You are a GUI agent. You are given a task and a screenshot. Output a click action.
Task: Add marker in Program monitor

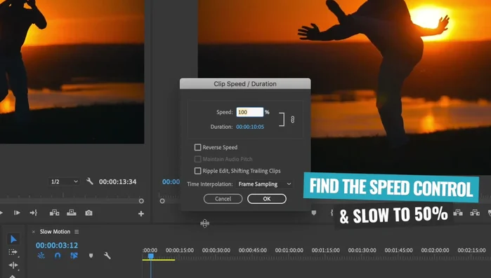point(314,213)
